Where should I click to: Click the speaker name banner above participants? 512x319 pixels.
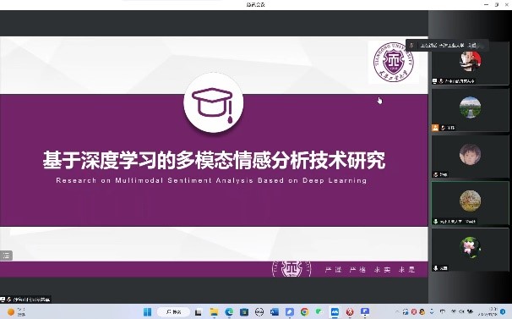[447, 45]
